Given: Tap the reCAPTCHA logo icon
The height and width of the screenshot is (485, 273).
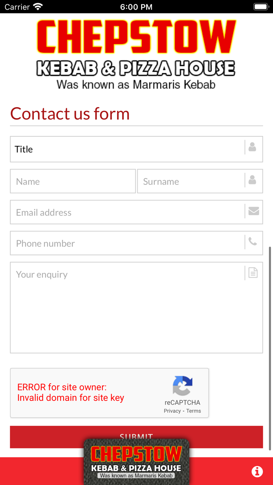Looking at the screenshot, I should point(183,386).
